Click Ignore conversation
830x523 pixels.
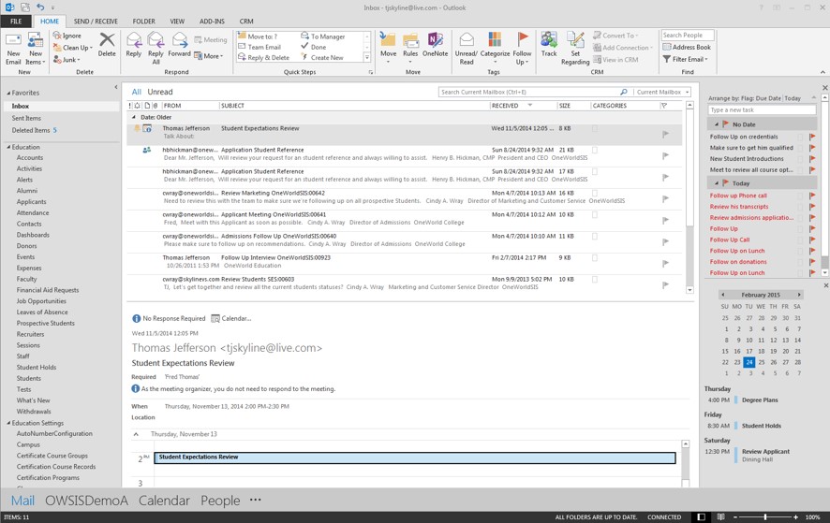pyautogui.click(x=67, y=36)
